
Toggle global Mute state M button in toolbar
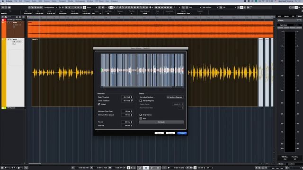click(x=66, y=8)
